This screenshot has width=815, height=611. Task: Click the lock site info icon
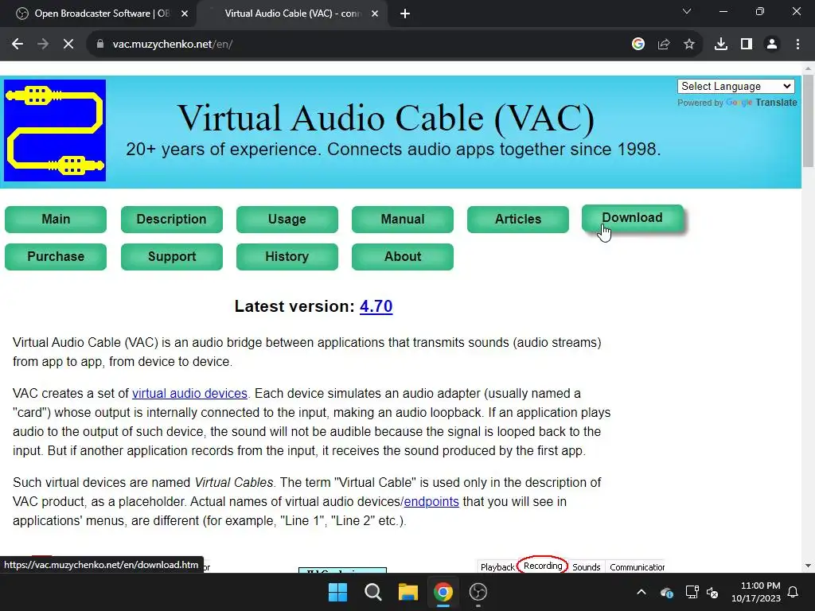99,45
